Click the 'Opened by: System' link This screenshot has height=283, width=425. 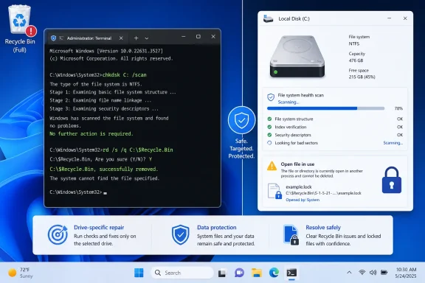[x=303, y=200]
